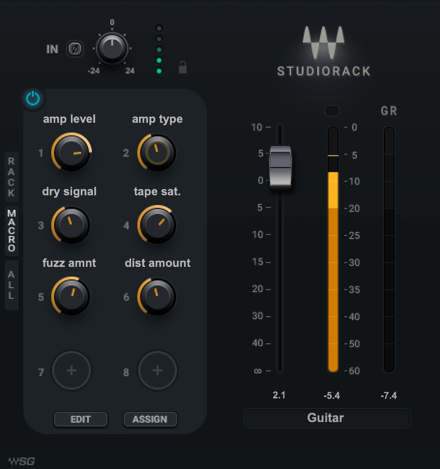
Task: Toggle the macro section power button
Action: [x=33, y=99]
